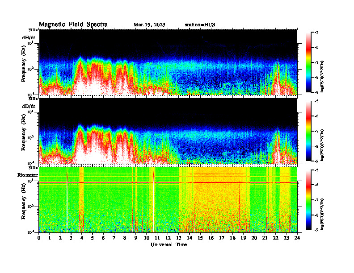The height and width of the screenshot is (273, 354).
Task: Click hour "24" on the Universal Time axis
Action: click(297, 238)
